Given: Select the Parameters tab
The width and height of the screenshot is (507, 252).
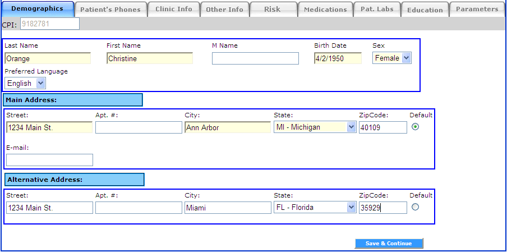Looking at the screenshot, I should point(477,9).
